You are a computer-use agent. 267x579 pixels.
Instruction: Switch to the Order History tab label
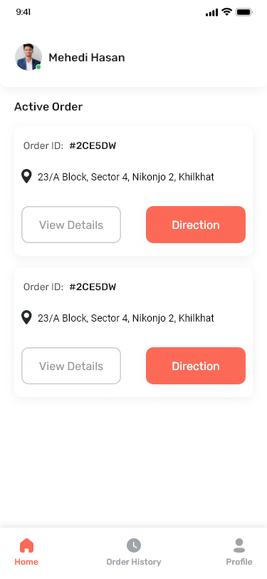[x=134, y=562]
